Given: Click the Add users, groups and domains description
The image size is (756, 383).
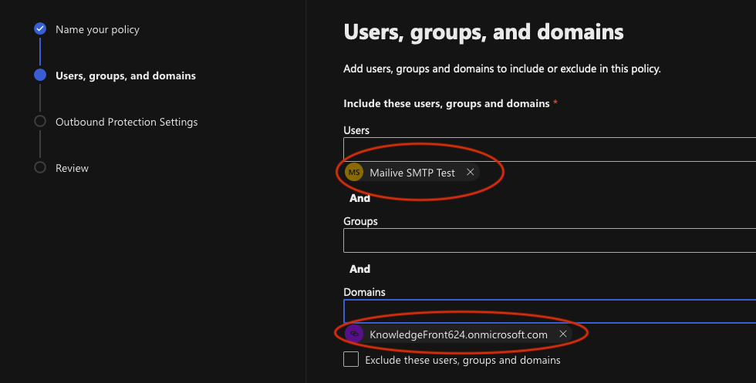Looking at the screenshot, I should [502, 69].
